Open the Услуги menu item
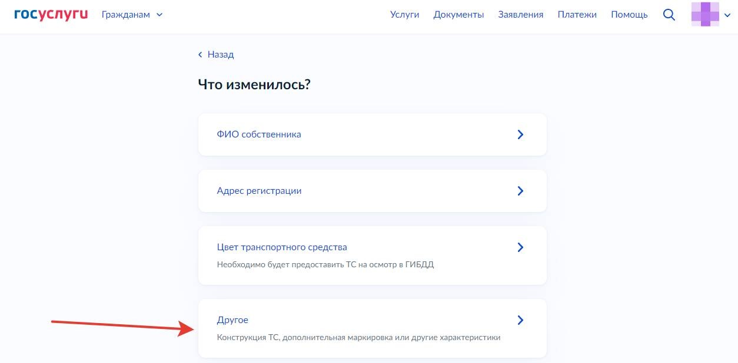The width and height of the screenshot is (738, 363). coord(404,14)
